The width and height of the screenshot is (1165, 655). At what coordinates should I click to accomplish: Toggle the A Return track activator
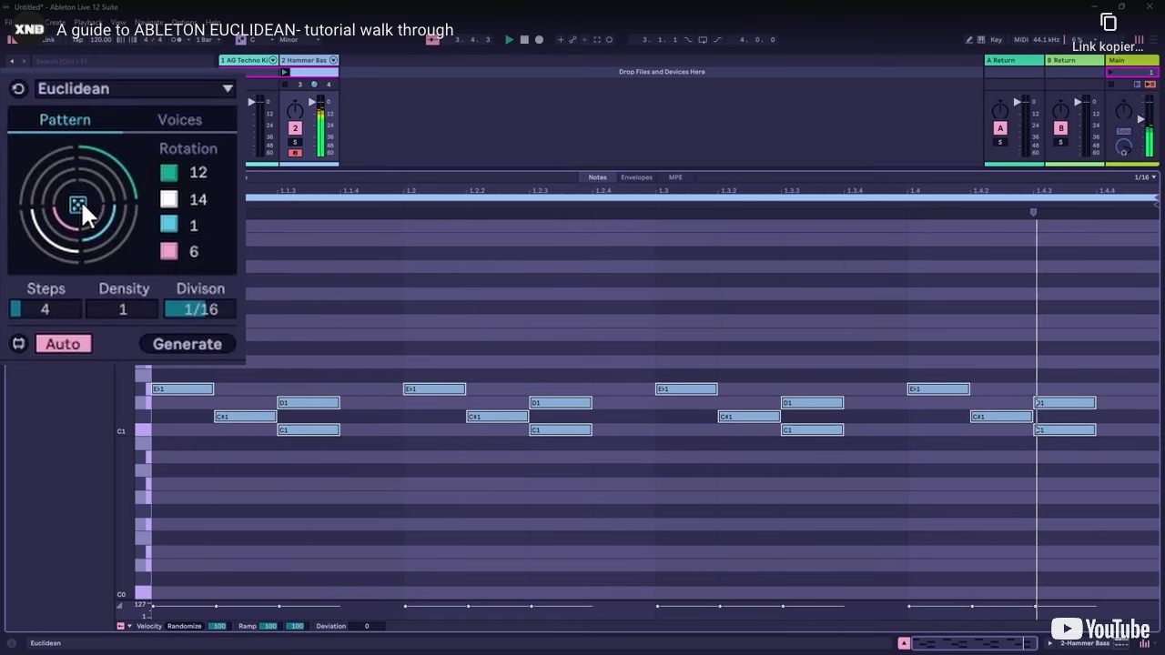point(1000,128)
